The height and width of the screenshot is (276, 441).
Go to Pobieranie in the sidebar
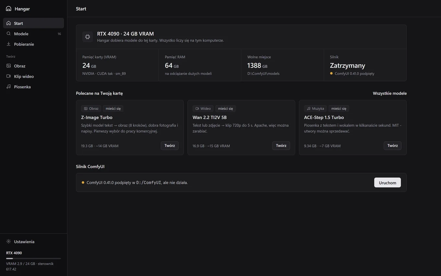tap(33, 44)
